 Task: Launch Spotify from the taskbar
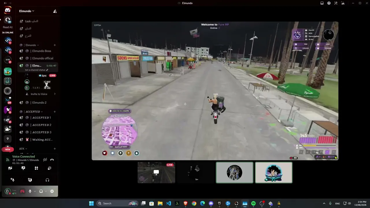(254, 203)
